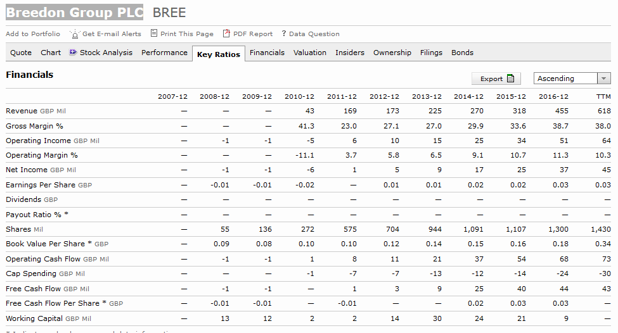This screenshot has width=618, height=333.
Task: Open the Performance tab
Action: pyautogui.click(x=164, y=53)
